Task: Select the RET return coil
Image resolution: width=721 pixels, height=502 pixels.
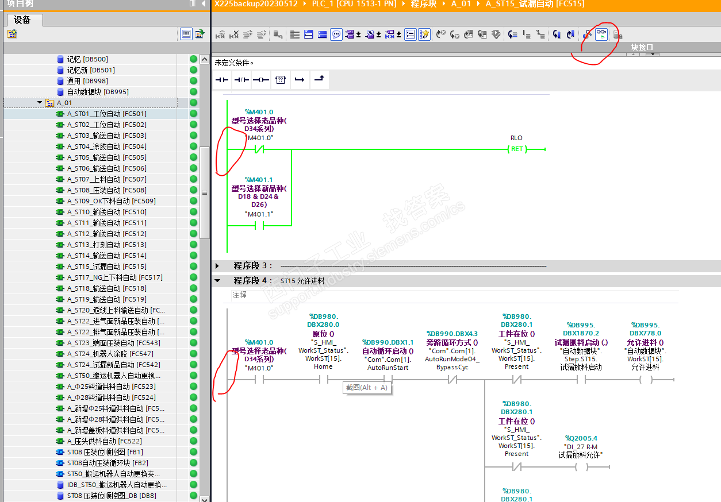Action: click(517, 149)
